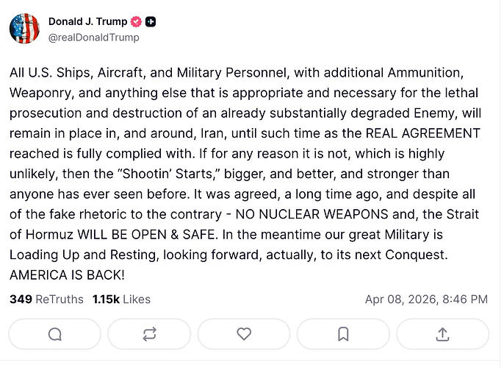Viewport: 504px width, 368px height.
Task: Bookmark this post
Action: pyautogui.click(x=342, y=334)
